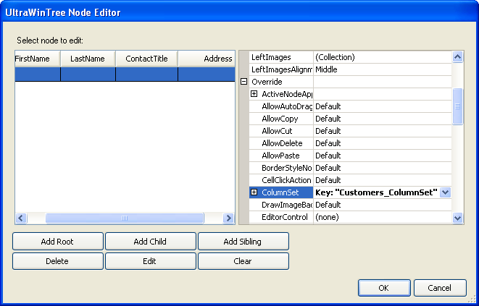Select the highlighted node row in list
The width and height of the screenshot is (479, 306).
pyautogui.click(x=123, y=73)
